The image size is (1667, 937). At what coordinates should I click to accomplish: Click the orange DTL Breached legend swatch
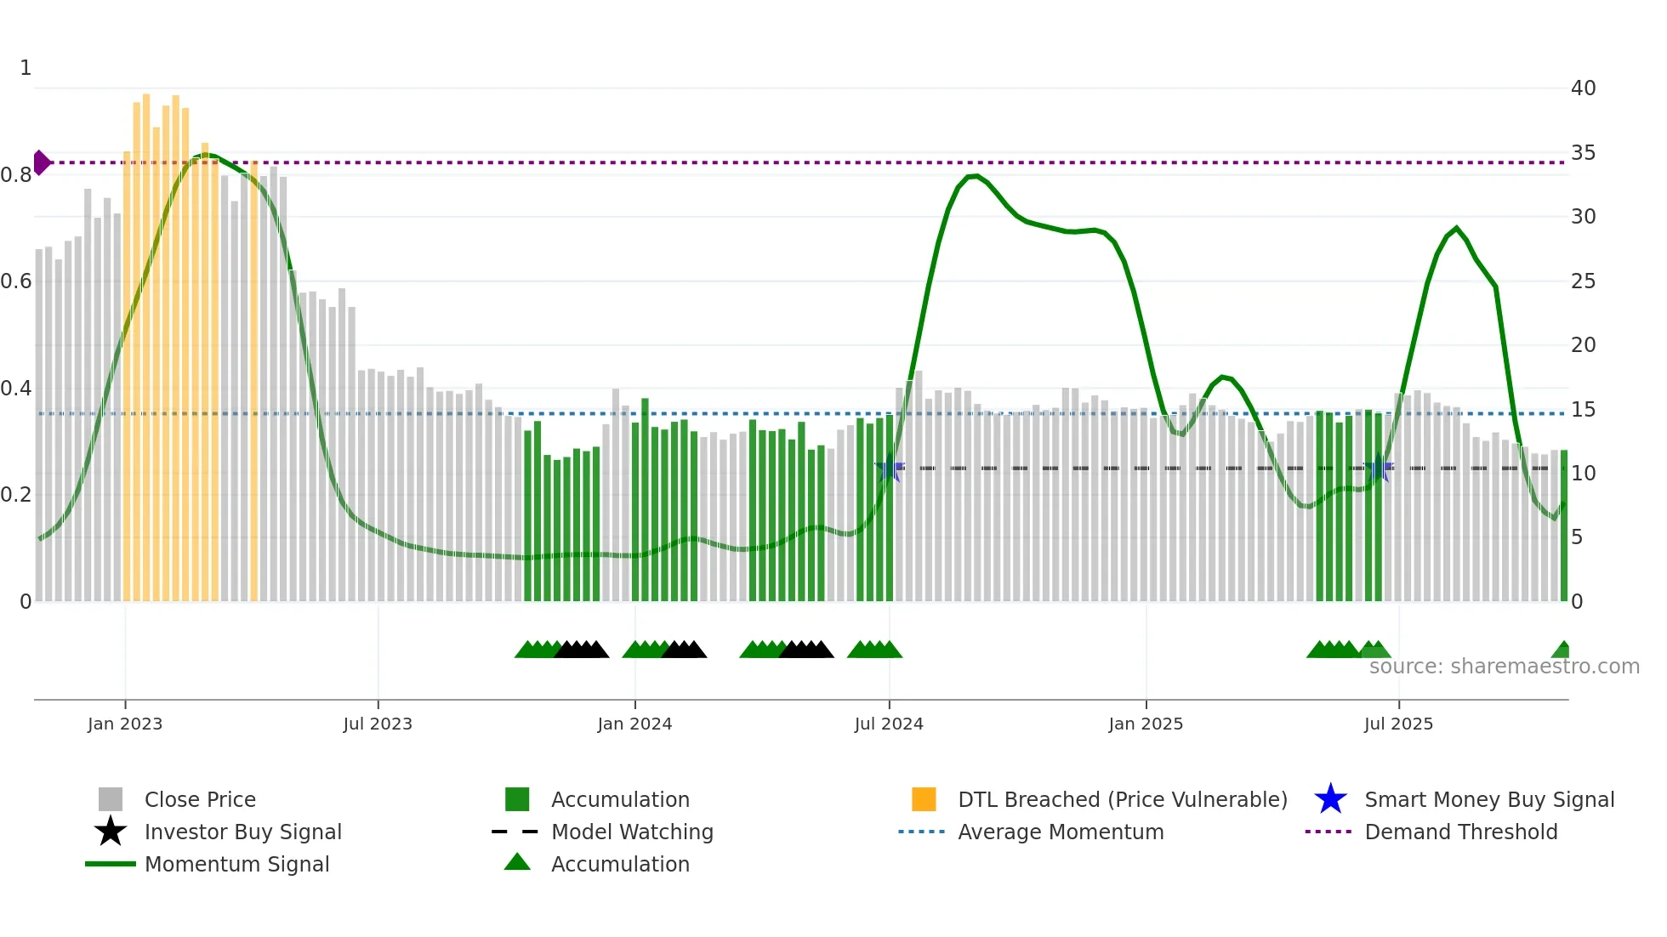924,799
